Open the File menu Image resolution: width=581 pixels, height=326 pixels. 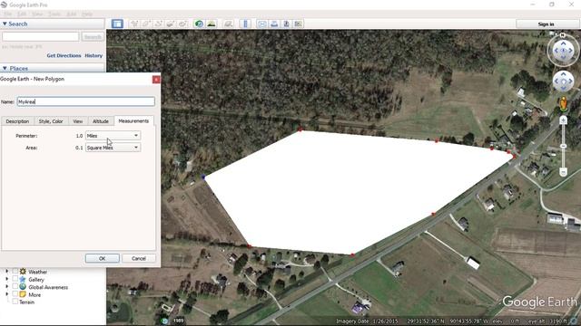[7, 14]
